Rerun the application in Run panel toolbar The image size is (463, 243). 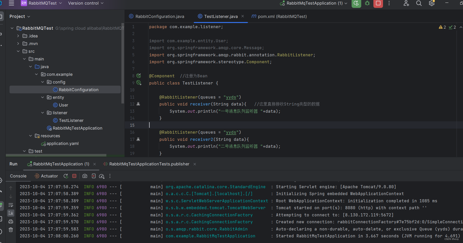tap(66, 176)
